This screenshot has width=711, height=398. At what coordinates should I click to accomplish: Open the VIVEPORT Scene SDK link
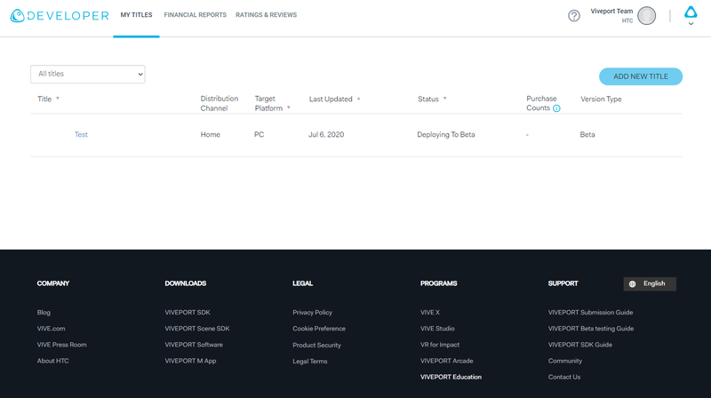197,329
